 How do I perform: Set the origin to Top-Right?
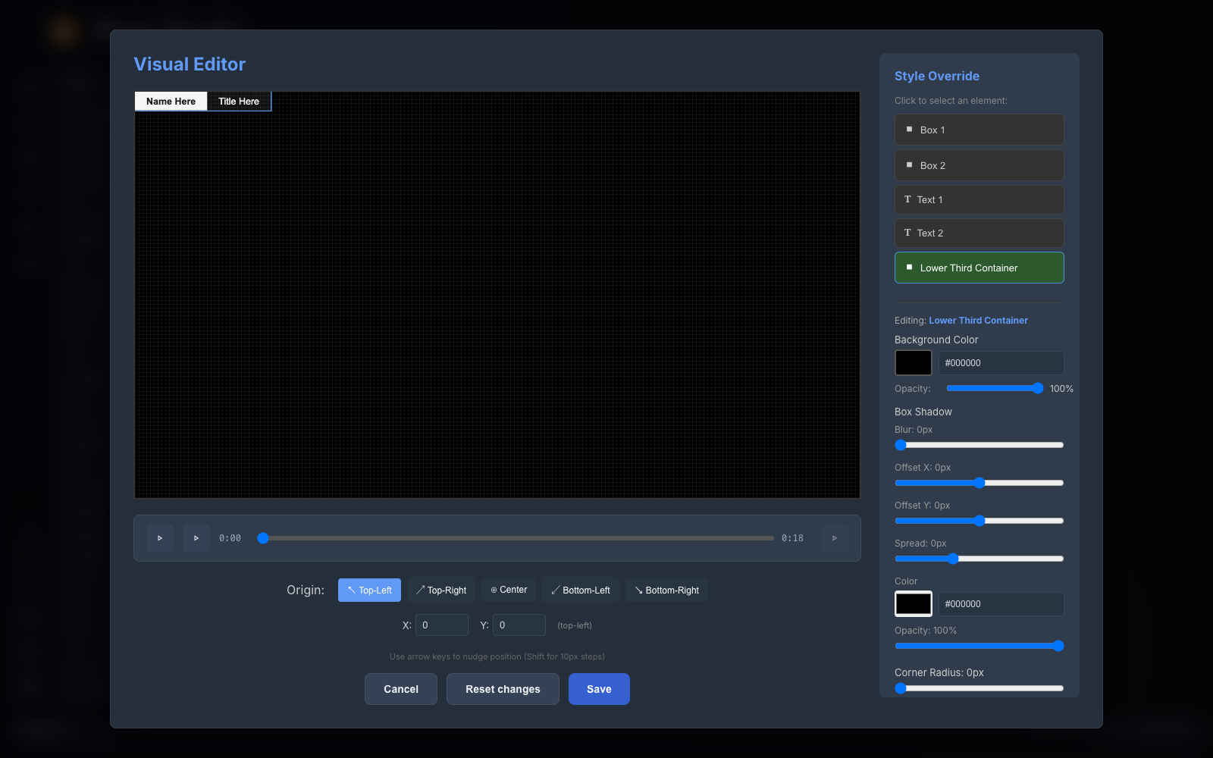(441, 590)
